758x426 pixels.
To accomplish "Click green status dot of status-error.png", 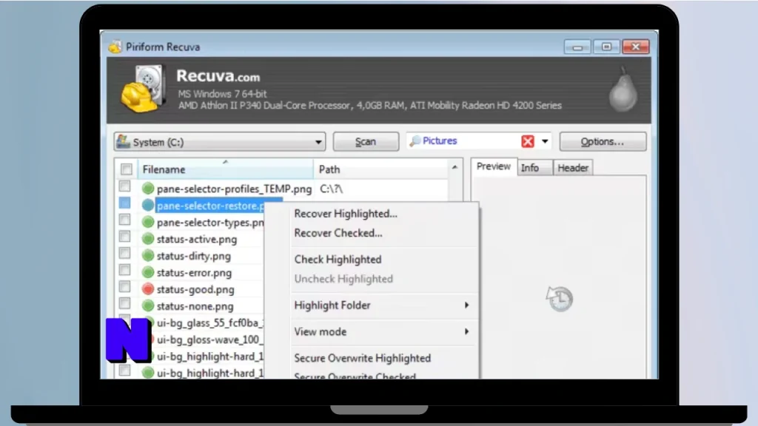I will click(x=148, y=272).
